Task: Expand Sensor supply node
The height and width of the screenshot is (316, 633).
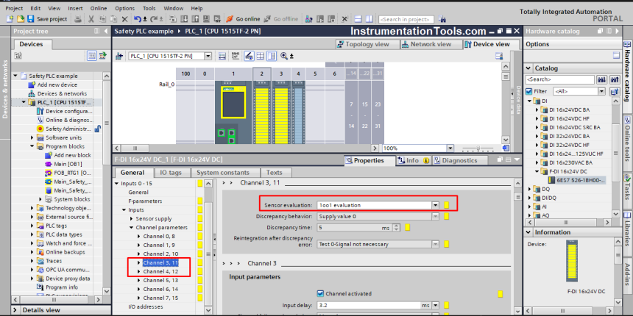Action: coord(132,219)
